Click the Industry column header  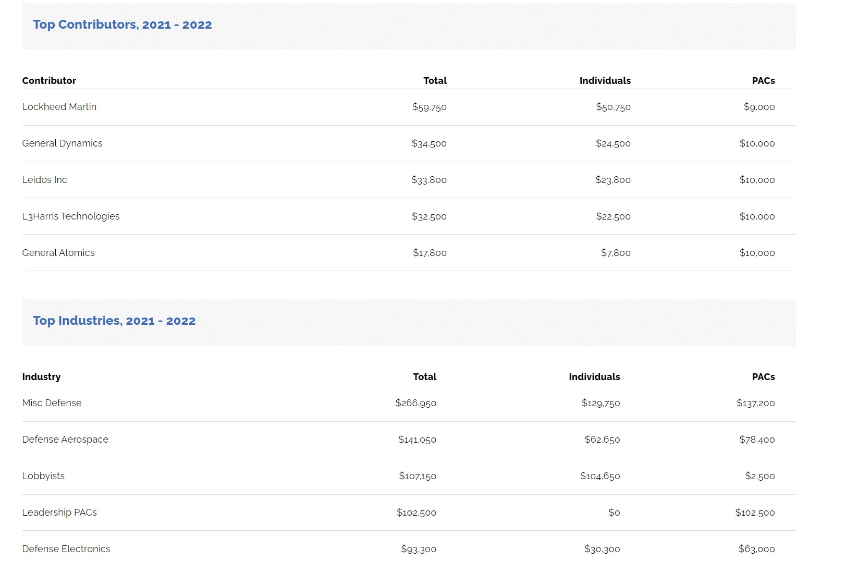pyautogui.click(x=41, y=376)
